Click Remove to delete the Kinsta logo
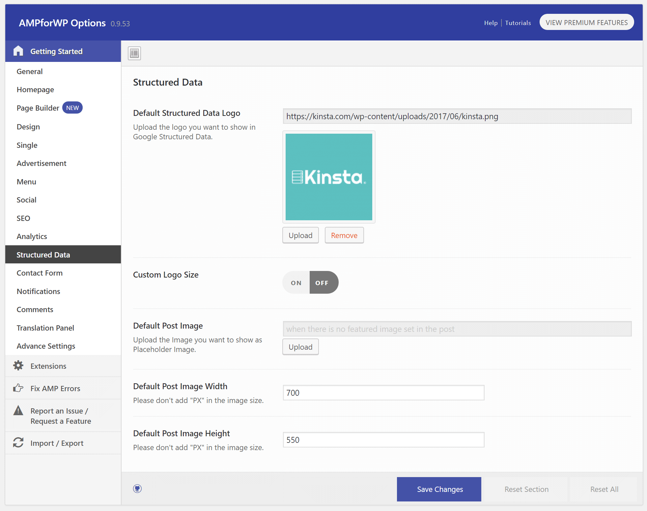Screen dimensions: 647x511 point(344,235)
